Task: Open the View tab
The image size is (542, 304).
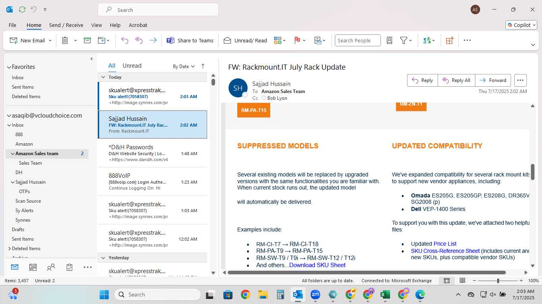Action: coord(96,25)
